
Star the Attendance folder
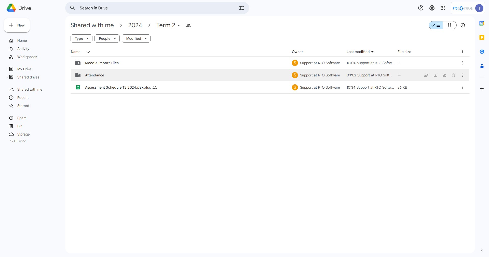pos(454,75)
